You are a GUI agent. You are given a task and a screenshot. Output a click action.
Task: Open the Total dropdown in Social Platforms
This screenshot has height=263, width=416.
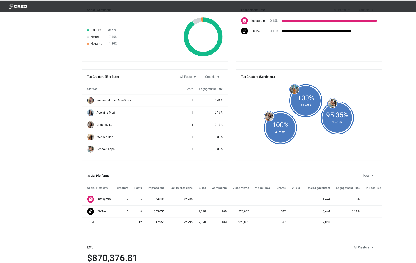point(368,175)
